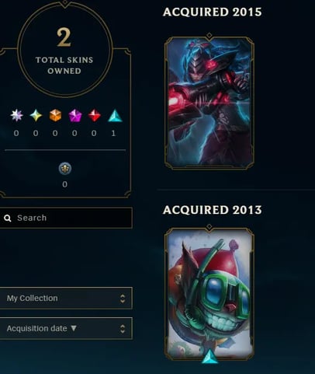Viewport: 315px width, 374px height.
Task: Click the teal Budget triangle gem icon
Action: 115,116
